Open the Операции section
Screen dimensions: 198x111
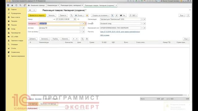tap(14, 44)
